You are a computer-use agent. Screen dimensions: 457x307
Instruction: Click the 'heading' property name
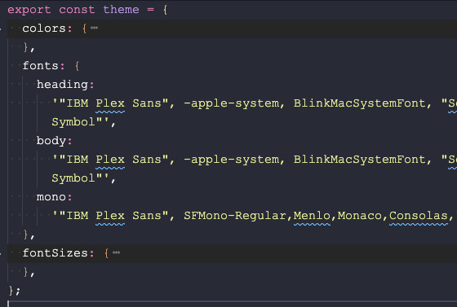[x=62, y=85]
